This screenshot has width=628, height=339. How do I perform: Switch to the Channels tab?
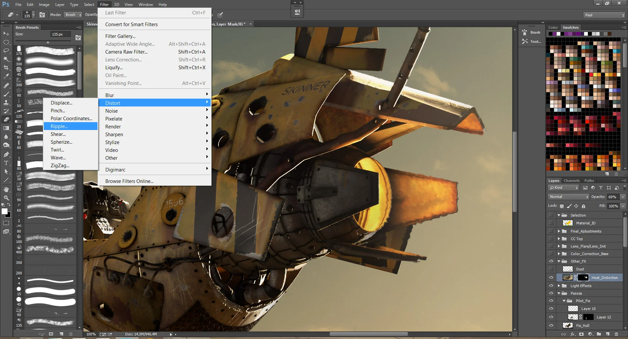point(571,181)
